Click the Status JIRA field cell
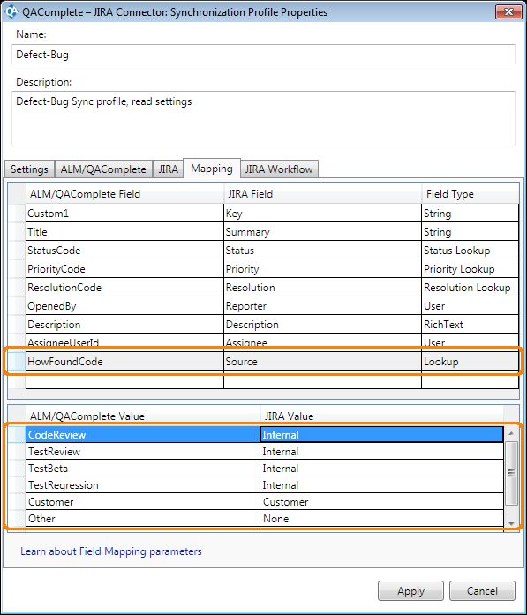This screenshot has height=615, width=527. [322, 251]
